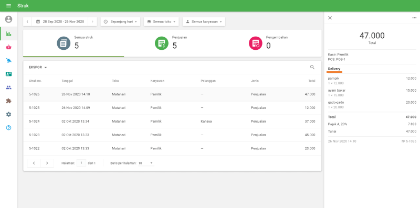
Task: Go to next table page arrow
Action: [47, 163]
